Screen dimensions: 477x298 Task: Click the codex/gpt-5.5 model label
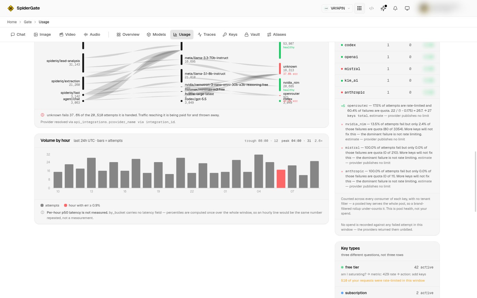click(196, 99)
